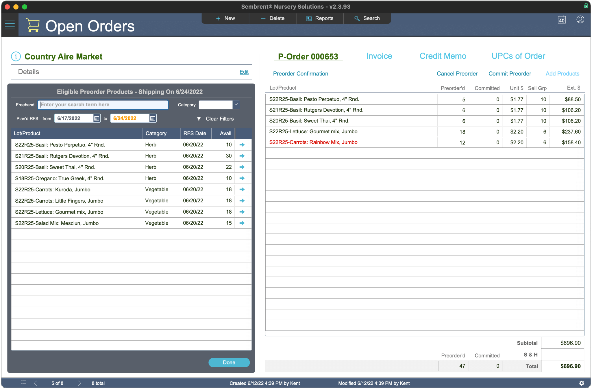
Task: Open the hamburger navigation menu
Action: click(10, 25)
